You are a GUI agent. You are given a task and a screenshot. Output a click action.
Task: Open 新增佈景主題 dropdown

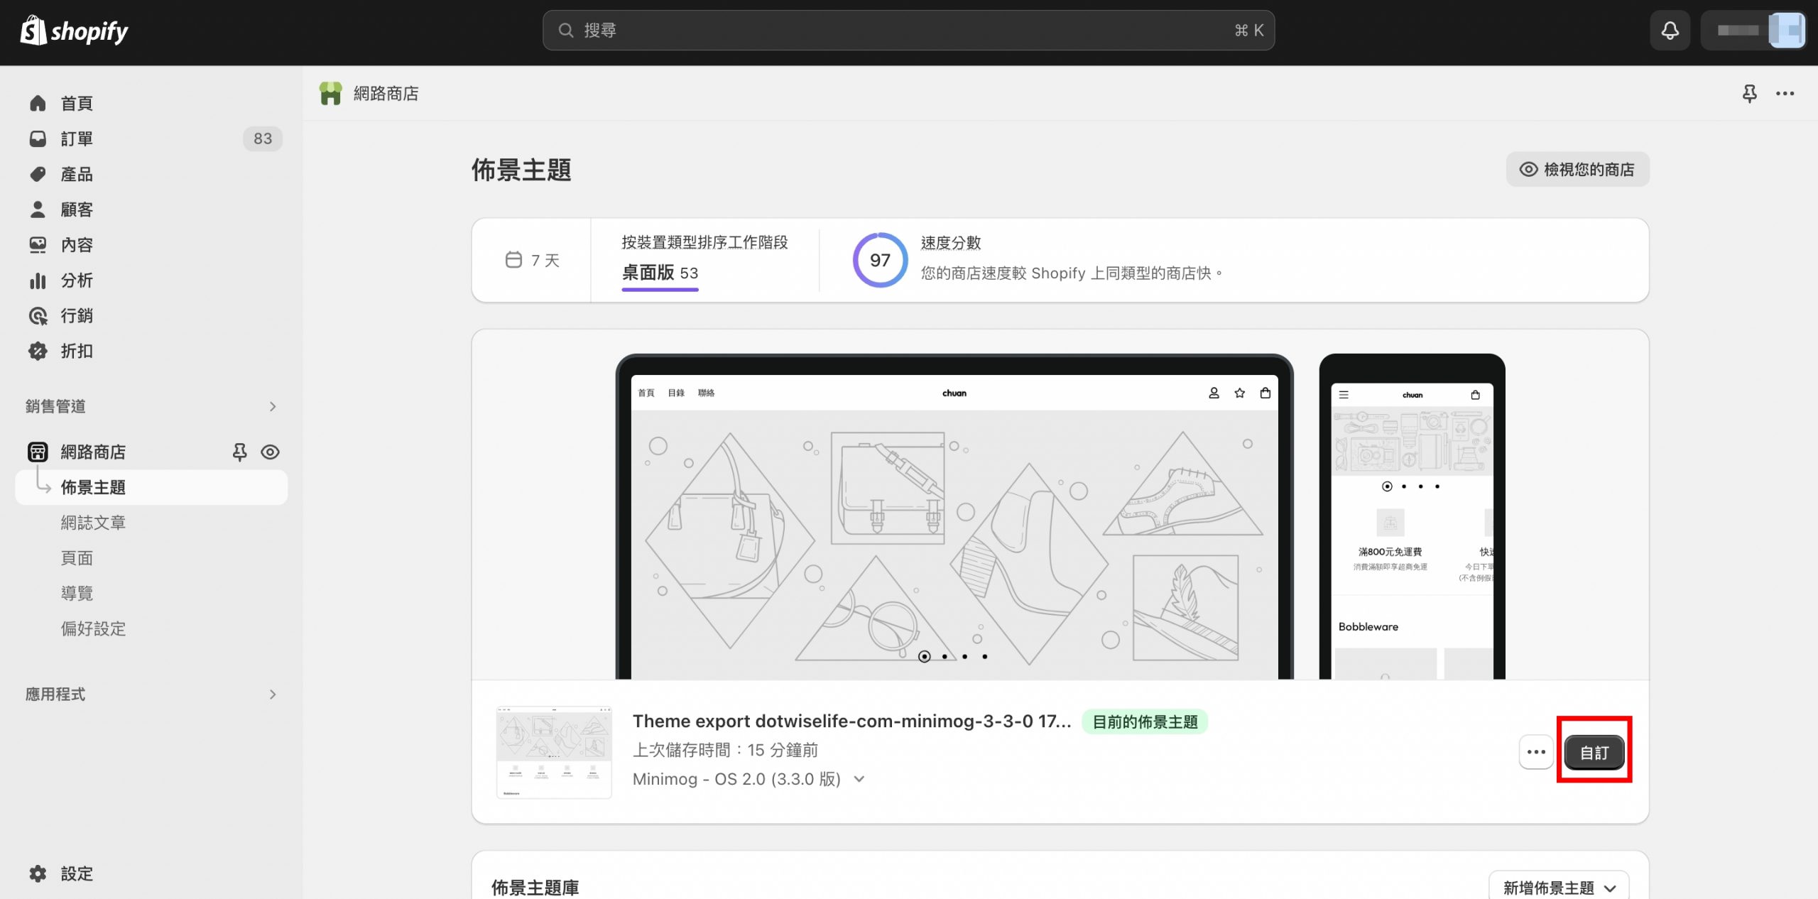(1558, 888)
